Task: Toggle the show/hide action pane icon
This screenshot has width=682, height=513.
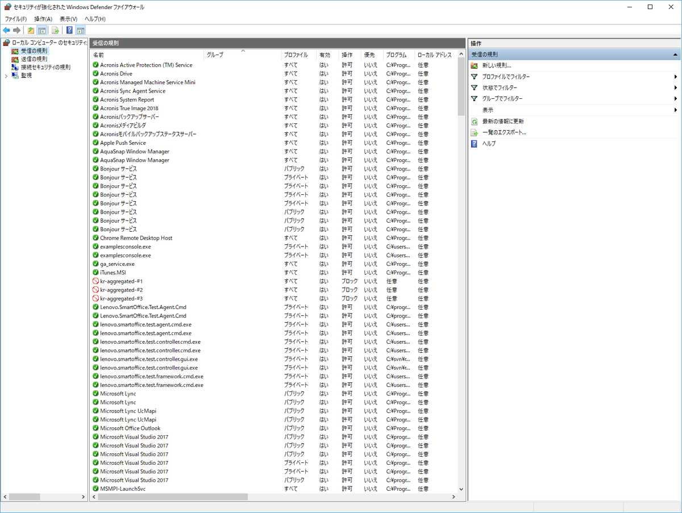Action: point(80,30)
